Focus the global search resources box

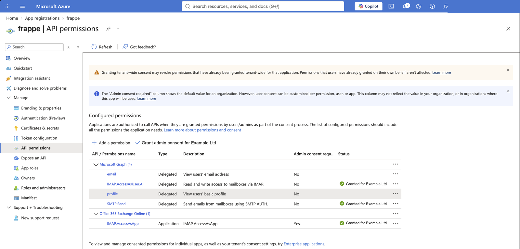tap(263, 6)
